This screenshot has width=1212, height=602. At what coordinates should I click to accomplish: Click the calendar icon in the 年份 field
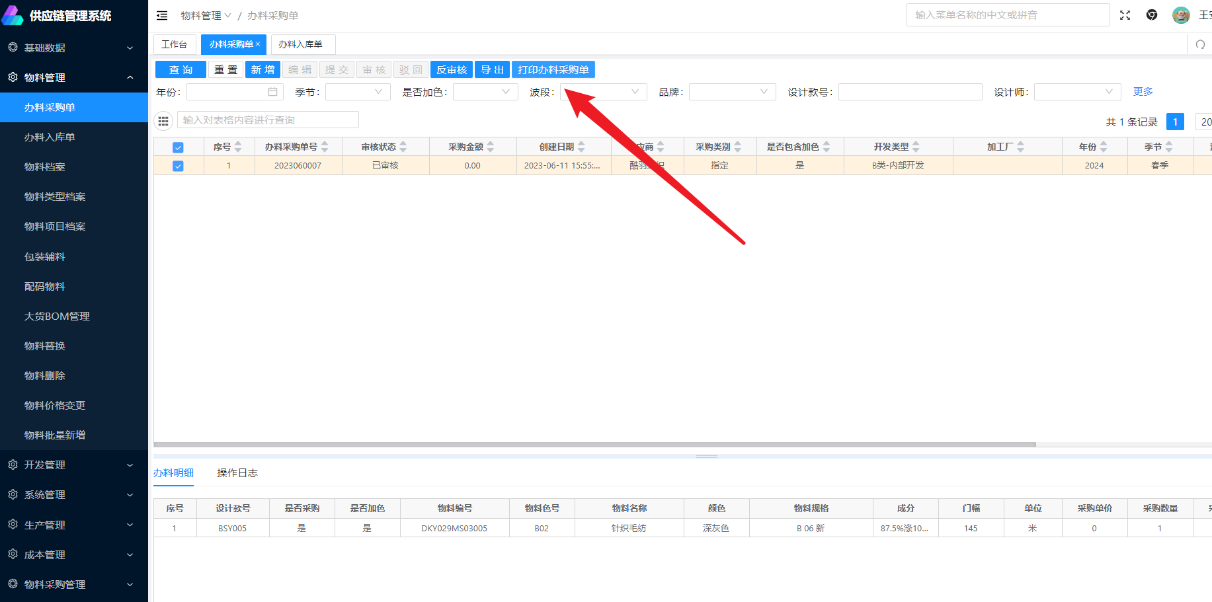272,92
